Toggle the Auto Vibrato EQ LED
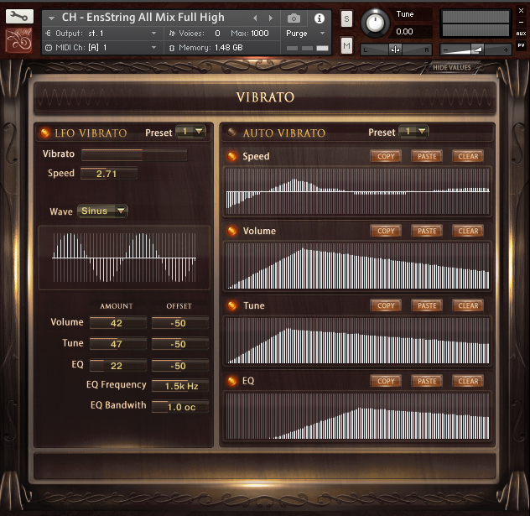 pyautogui.click(x=231, y=381)
